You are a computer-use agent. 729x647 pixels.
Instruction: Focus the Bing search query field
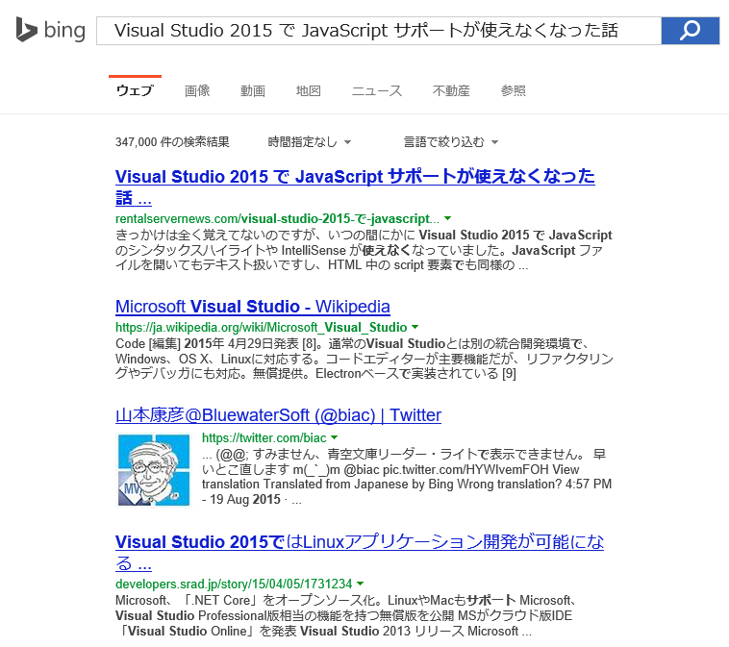click(379, 31)
